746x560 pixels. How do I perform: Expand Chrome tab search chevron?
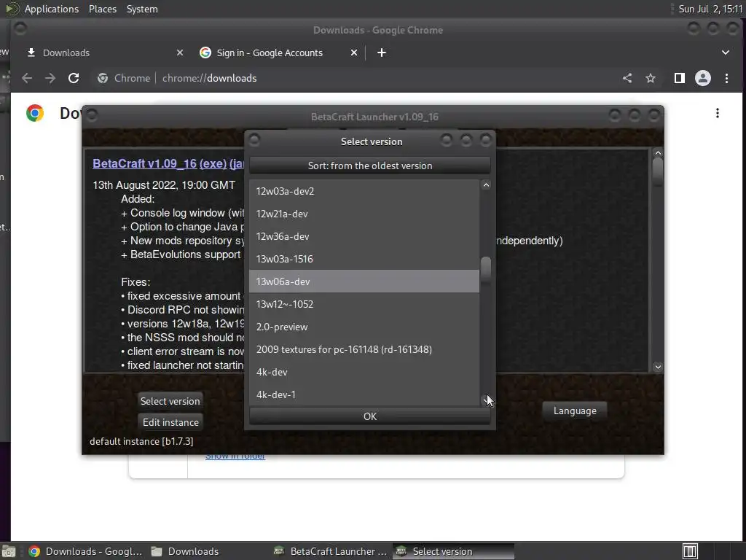coord(726,52)
